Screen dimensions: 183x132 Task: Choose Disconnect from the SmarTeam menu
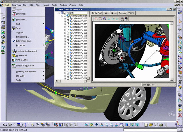click(x=21, y=14)
